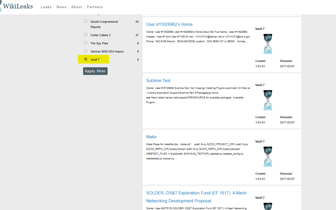Navigate to the Partners page

[95, 7]
